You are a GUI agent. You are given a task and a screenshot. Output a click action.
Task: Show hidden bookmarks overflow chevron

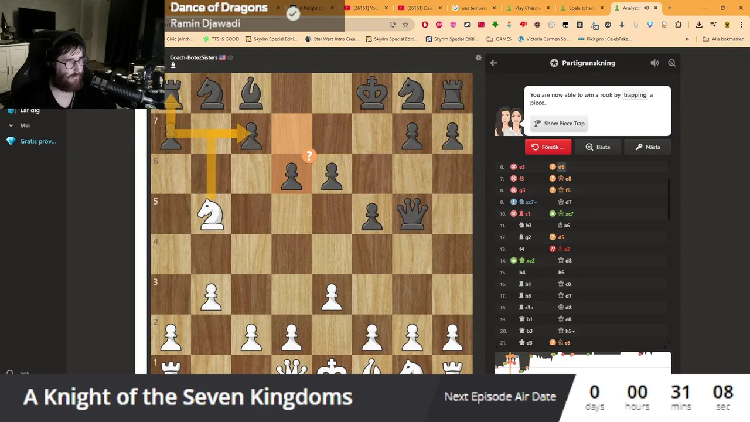coord(687,39)
